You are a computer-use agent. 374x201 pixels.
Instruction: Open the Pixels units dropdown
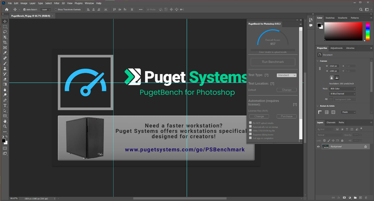(x=349, y=112)
